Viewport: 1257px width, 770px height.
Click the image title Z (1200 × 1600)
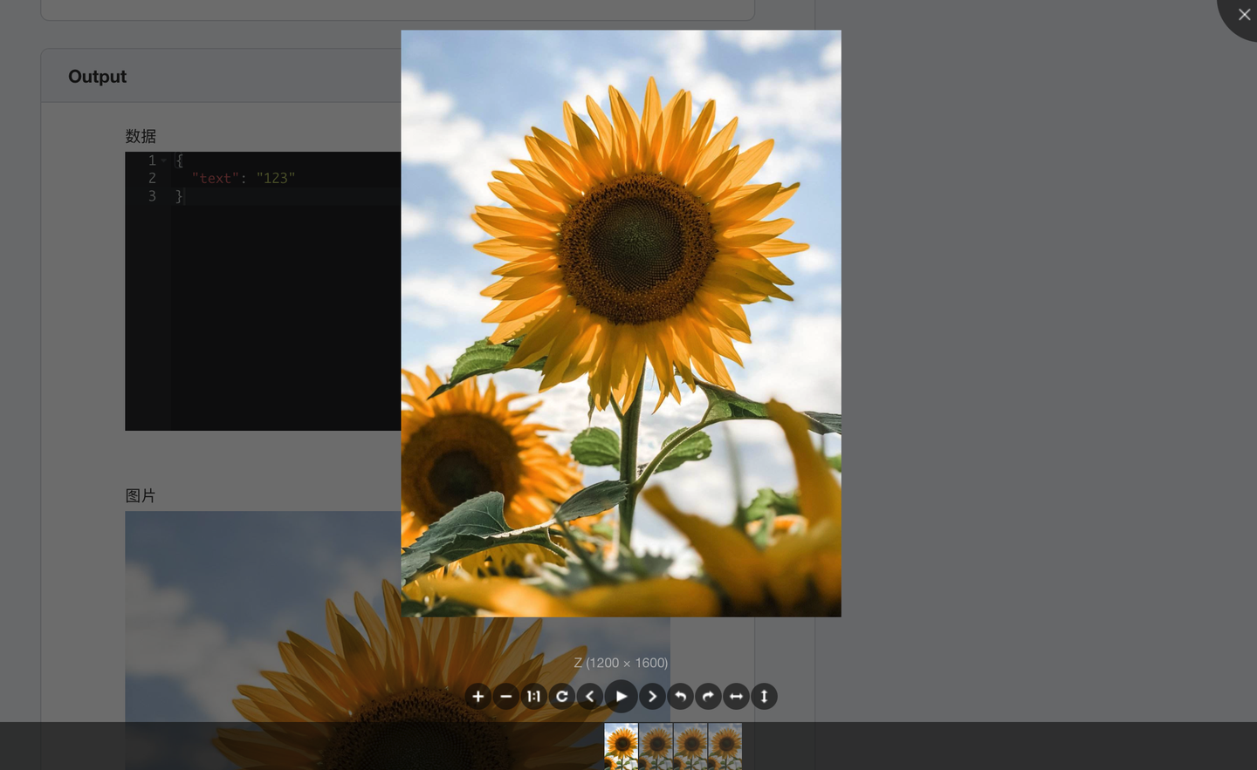tap(621, 663)
